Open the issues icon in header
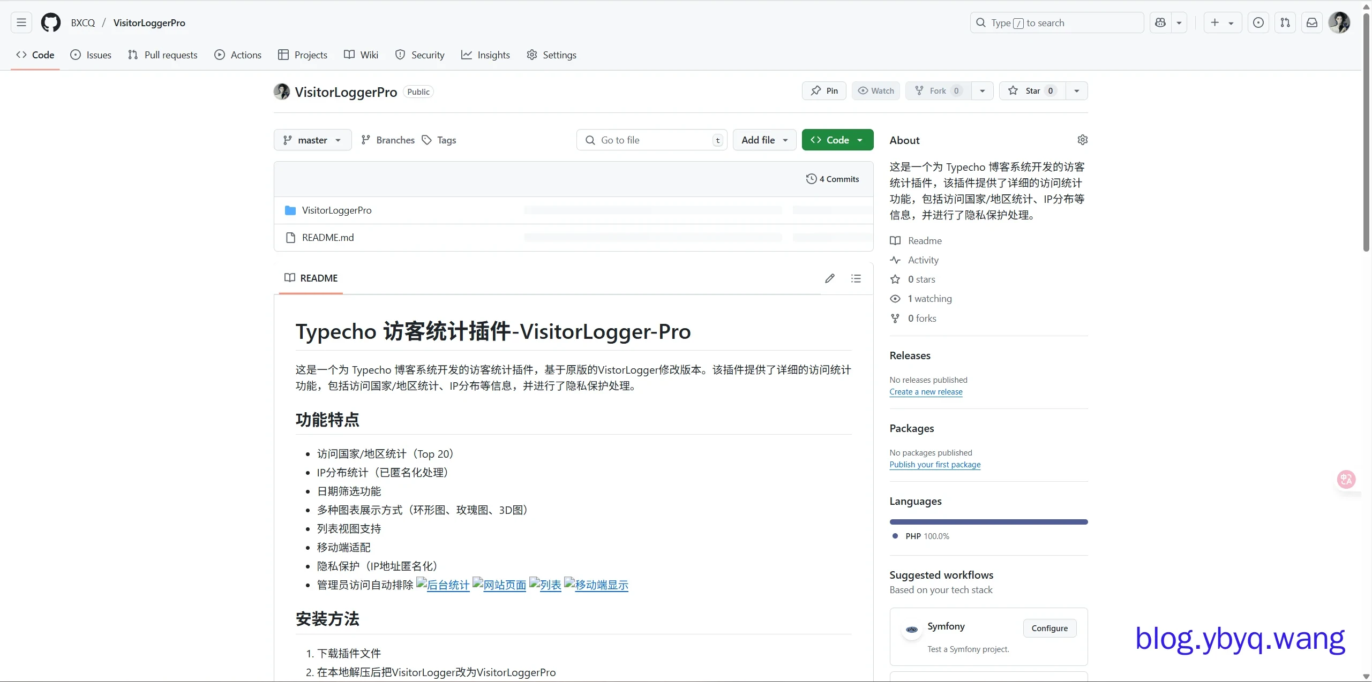 1258,22
